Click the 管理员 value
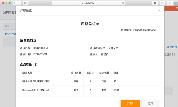This screenshot has width=178, height=107. [x=105, y=54]
